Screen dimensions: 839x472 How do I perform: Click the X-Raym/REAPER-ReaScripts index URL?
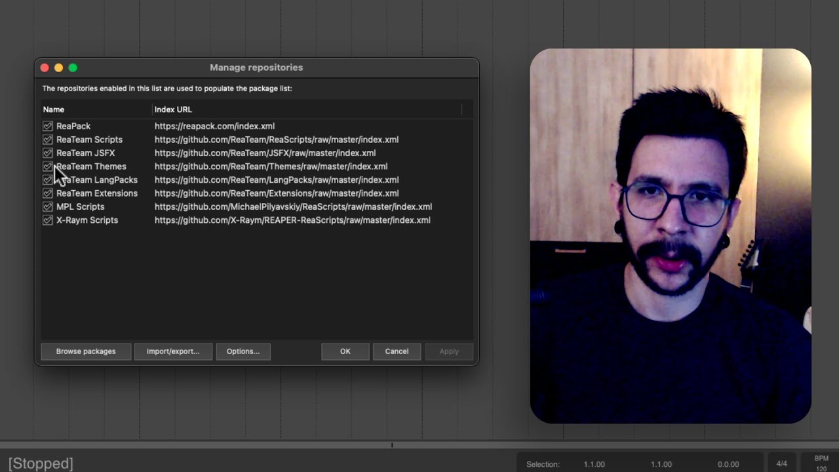point(292,220)
